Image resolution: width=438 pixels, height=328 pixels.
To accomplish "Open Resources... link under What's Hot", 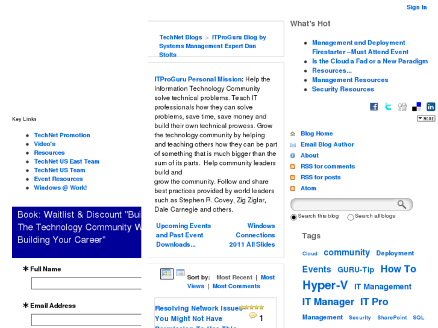I will [332, 70].
